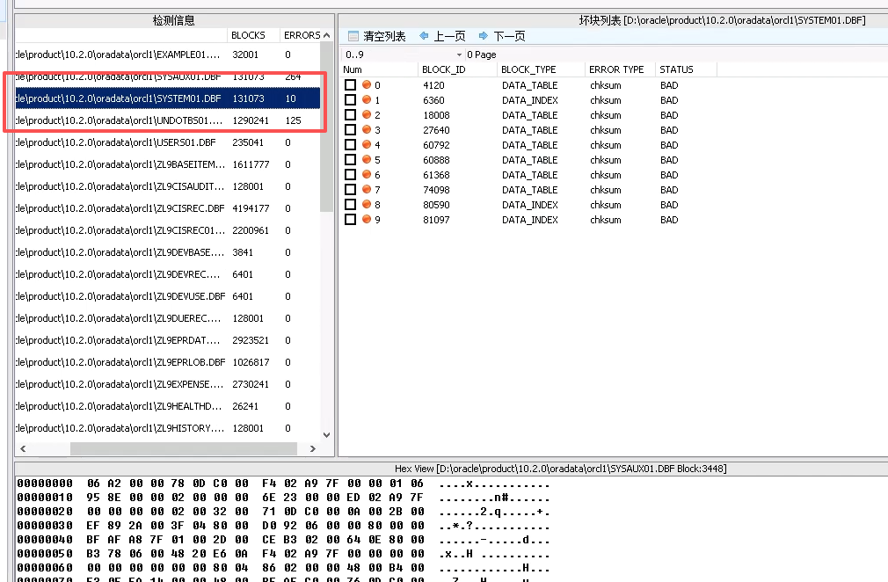Click the orange status icon for block 4120
This screenshot has height=582, width=888.
(367, 85)
